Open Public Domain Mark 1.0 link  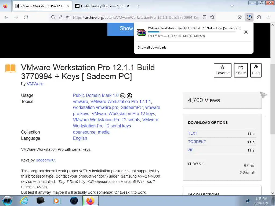(x=96, y=95)
